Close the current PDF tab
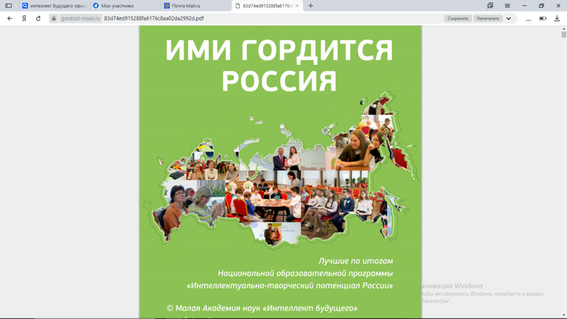 click(x=297, y=6)
